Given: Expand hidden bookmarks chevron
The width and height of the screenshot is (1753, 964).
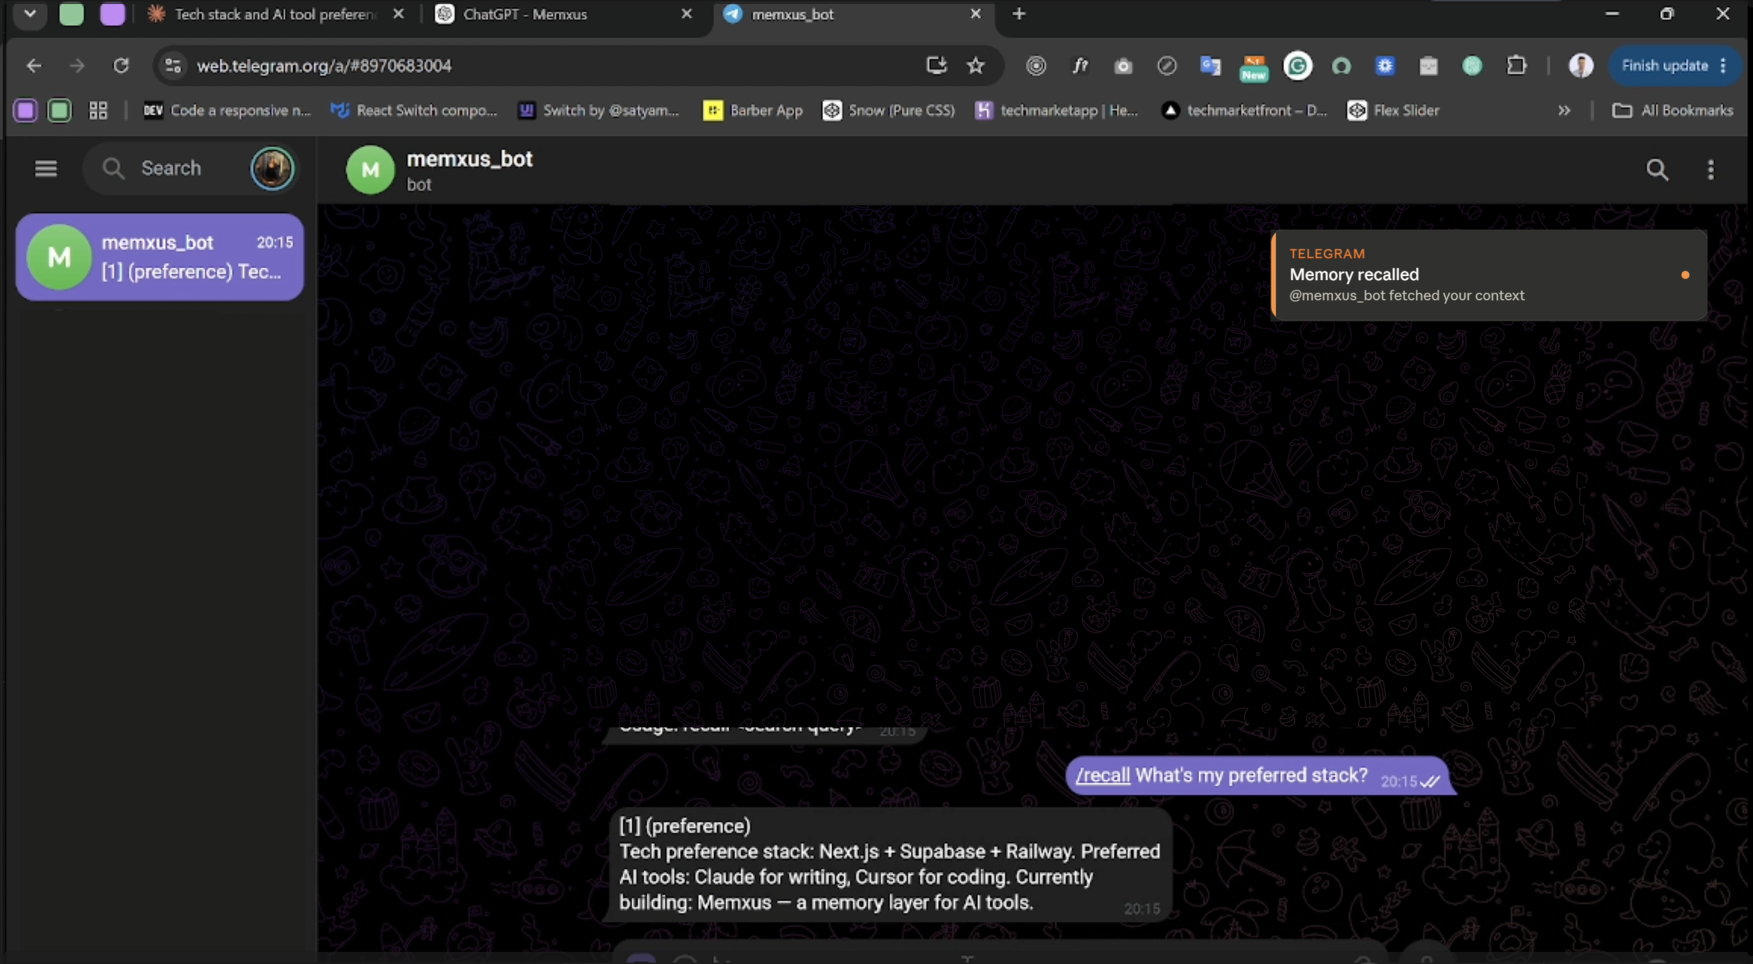Looking at the screenshot, I should 1564,110.
